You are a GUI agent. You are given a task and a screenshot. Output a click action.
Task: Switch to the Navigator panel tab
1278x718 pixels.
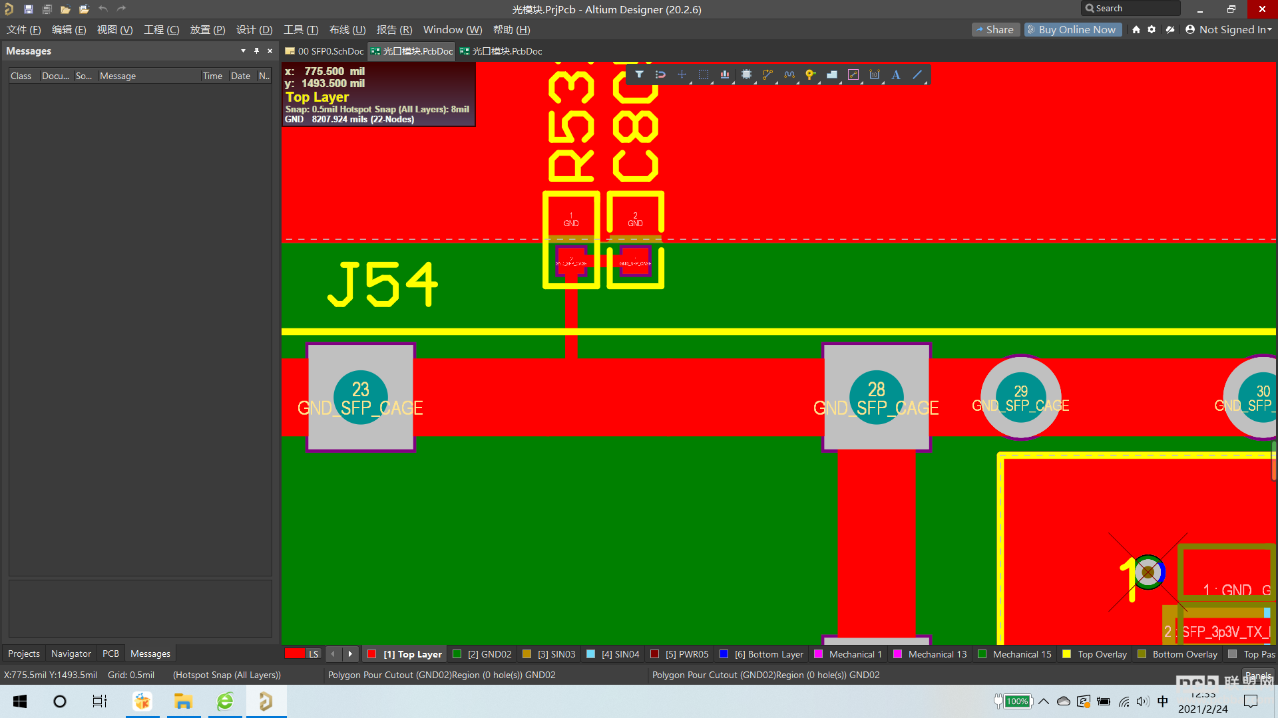point(71,654)
